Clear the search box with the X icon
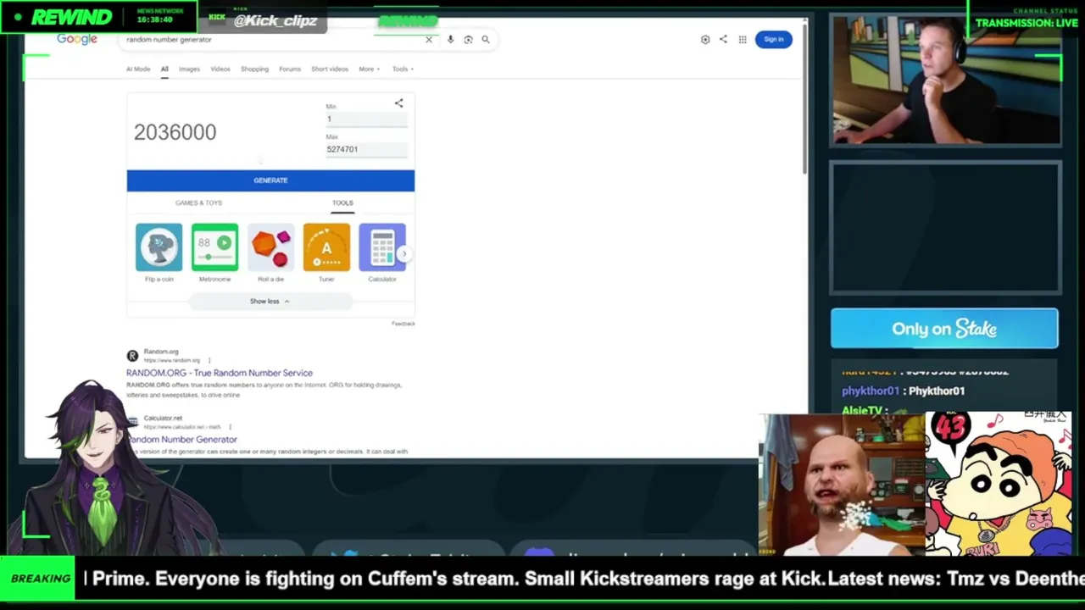The width and height of the screenshot is (1085, 610). 429,40
